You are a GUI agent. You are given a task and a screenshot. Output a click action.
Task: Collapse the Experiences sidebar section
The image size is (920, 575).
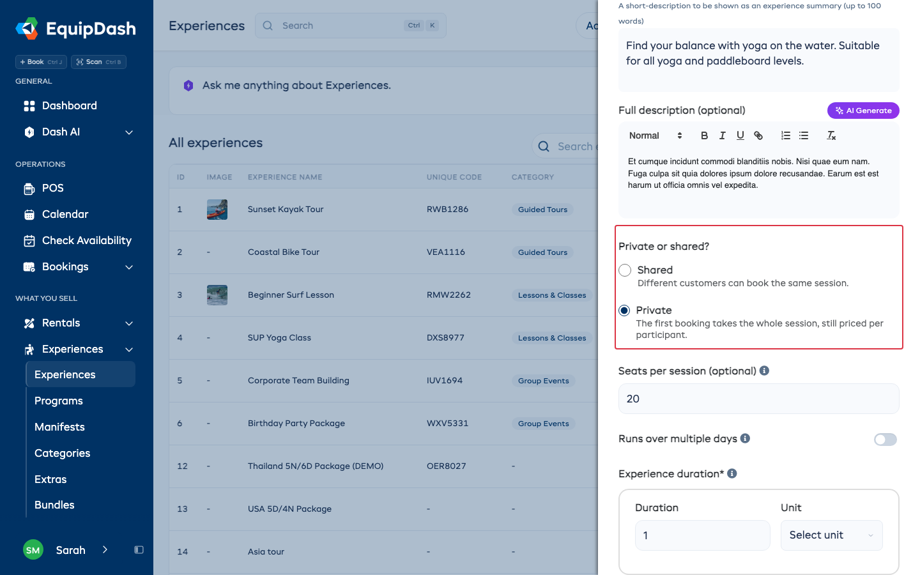coord(129,349)
